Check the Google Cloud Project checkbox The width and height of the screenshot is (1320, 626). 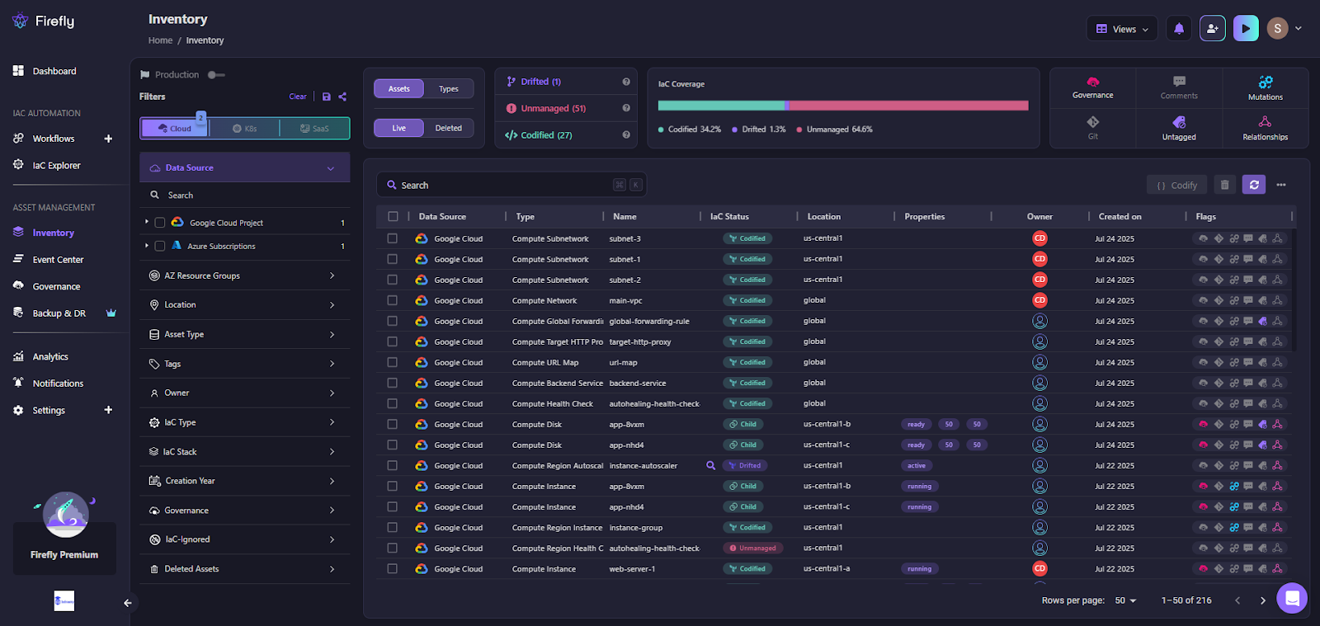tap(160, 223)
